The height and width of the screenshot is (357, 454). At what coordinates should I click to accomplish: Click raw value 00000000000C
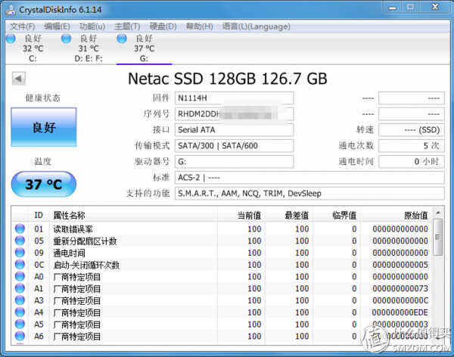pyautogui.click(x=400, y=300)
